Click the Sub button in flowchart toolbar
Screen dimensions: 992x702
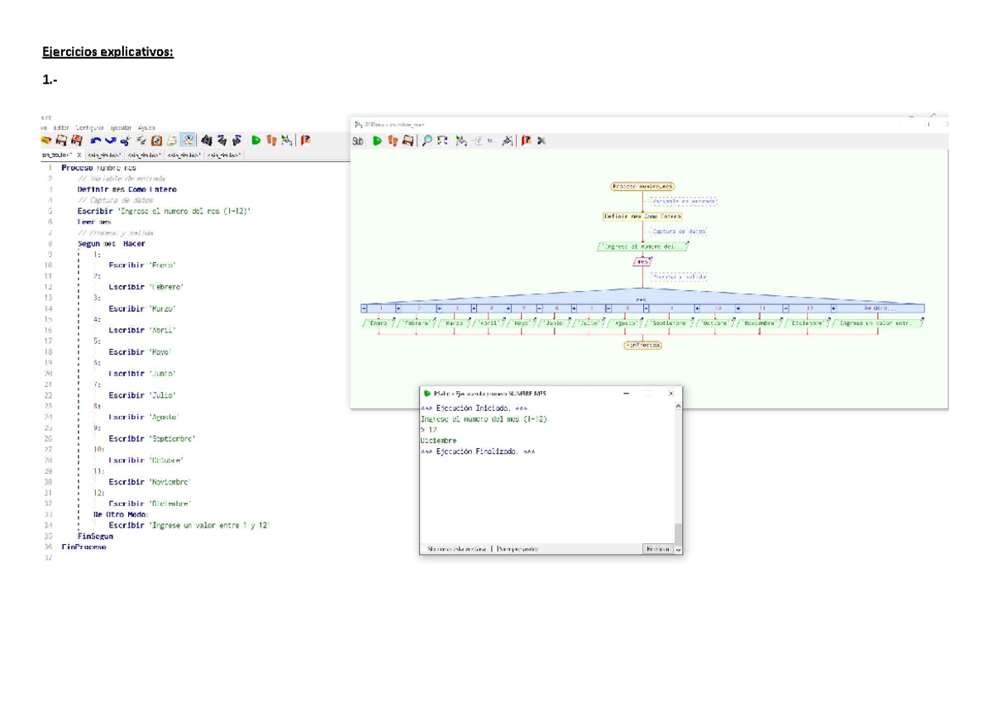point(358,141)
